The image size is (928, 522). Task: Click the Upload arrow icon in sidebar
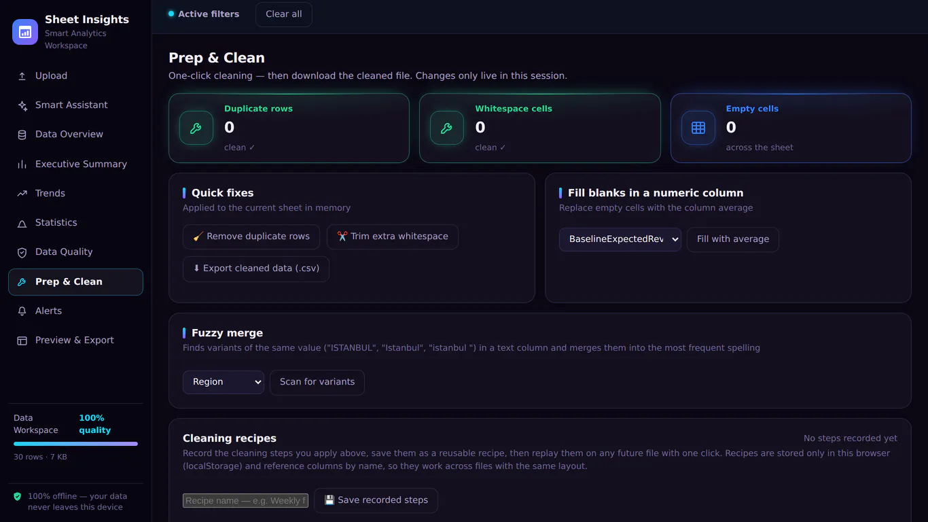pos(22,76)
